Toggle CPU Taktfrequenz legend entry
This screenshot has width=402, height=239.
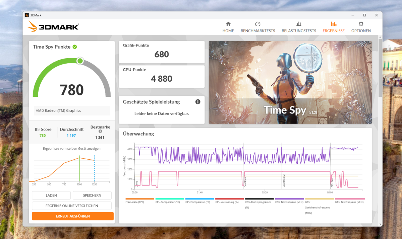[289, 201]
